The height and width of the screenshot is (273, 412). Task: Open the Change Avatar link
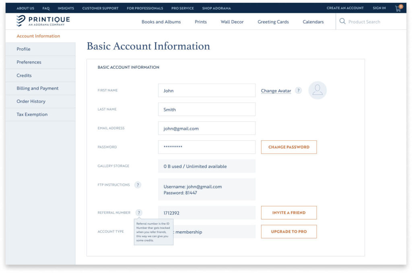click(x=276, y=90)
